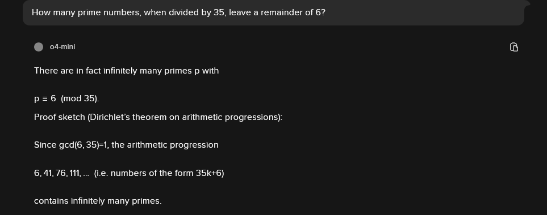Click the gray o4-mini avatar circle
The height and width of the screenshot is (215, 547).
click(x=39, y=47)
